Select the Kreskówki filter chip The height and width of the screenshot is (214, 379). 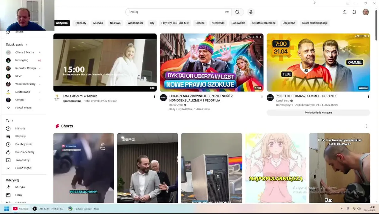[218, 23]
